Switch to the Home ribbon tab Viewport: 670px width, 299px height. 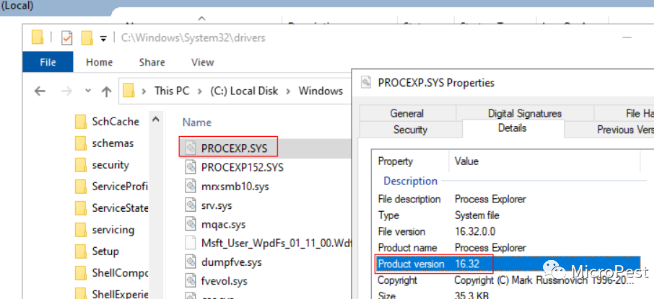coord(99,62)
